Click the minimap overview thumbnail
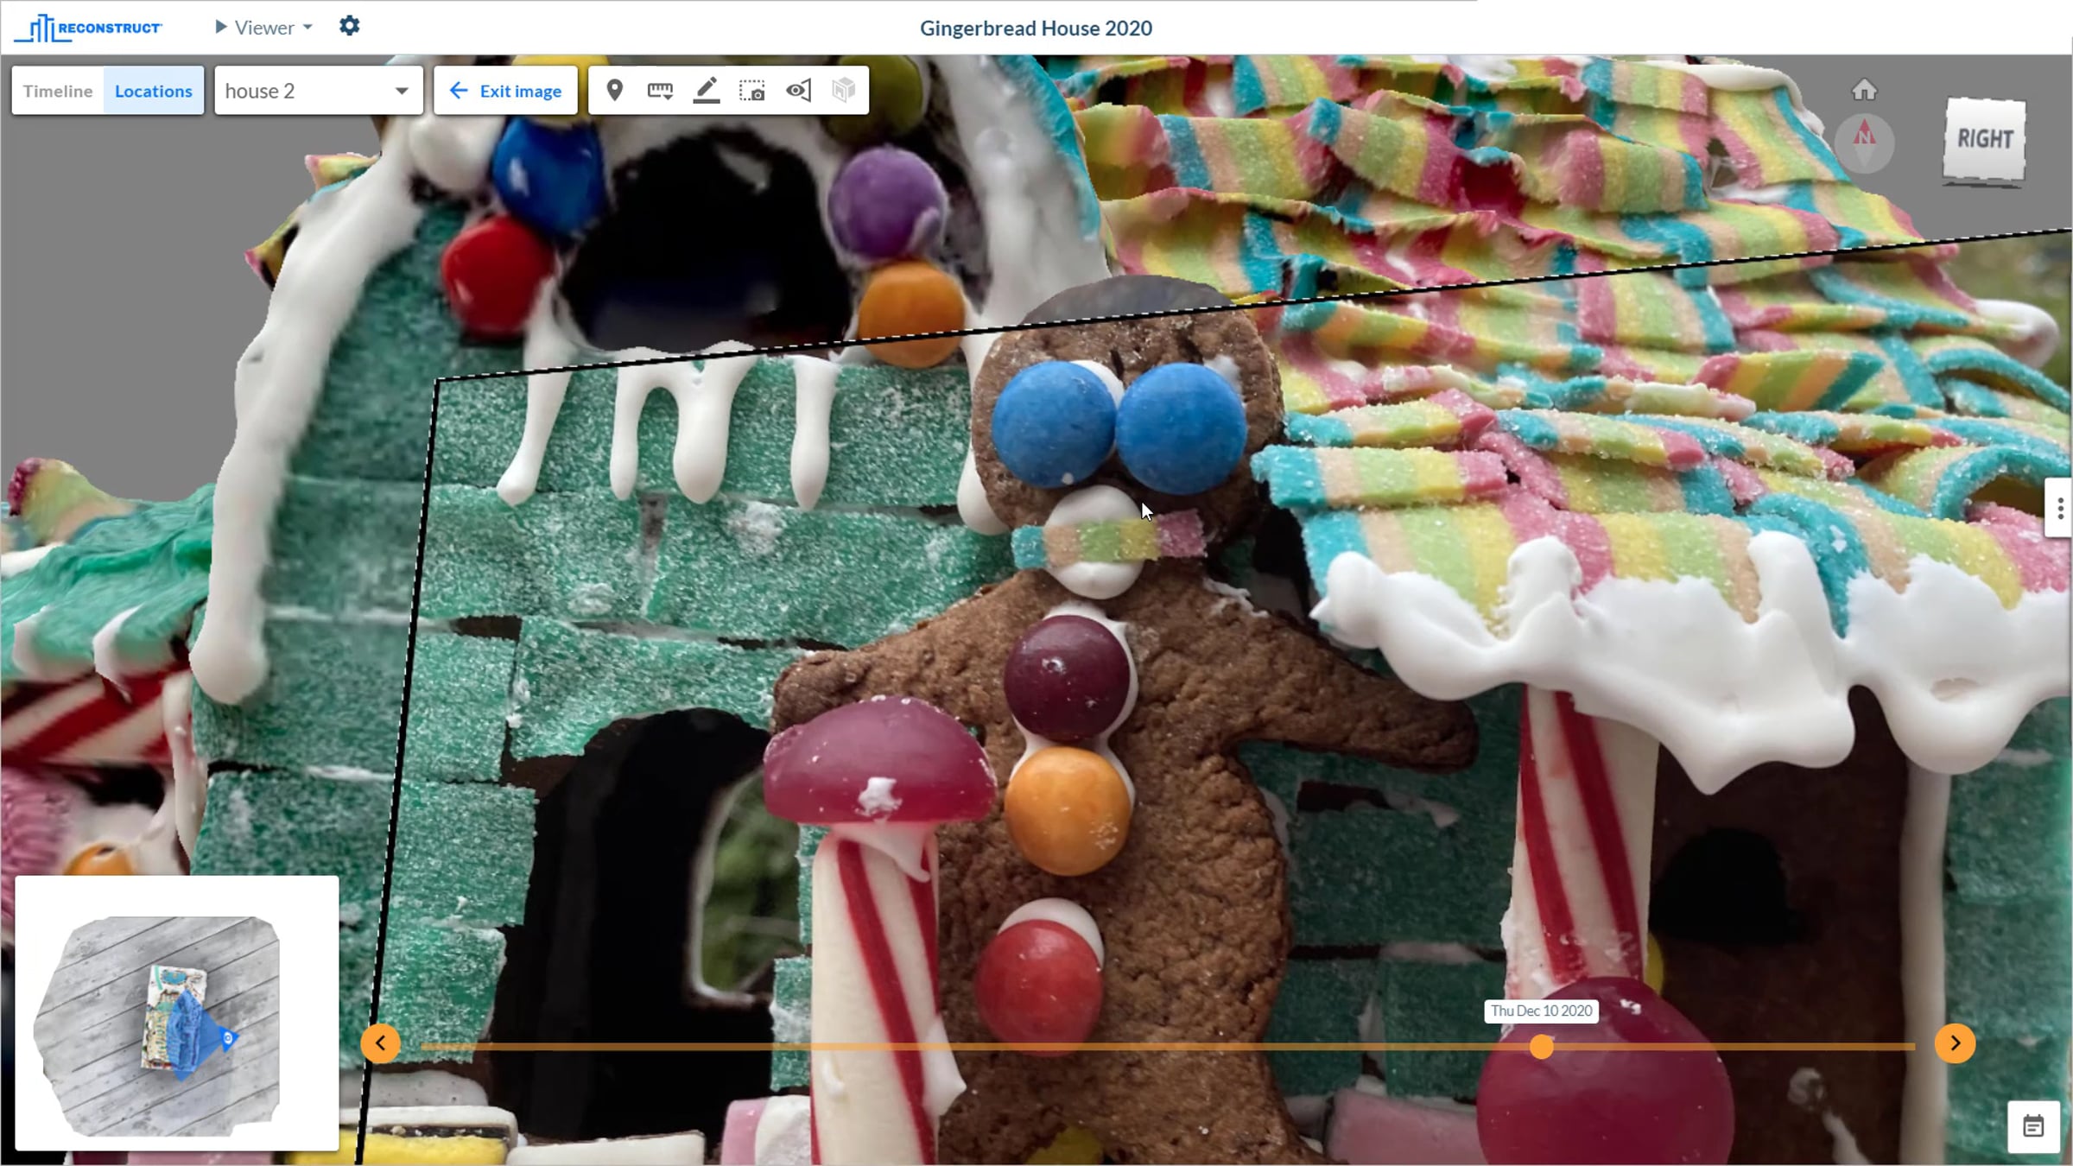The height and width of the screenshot is (1166, 2073). pyautogui.click(x=177, y=1013)
